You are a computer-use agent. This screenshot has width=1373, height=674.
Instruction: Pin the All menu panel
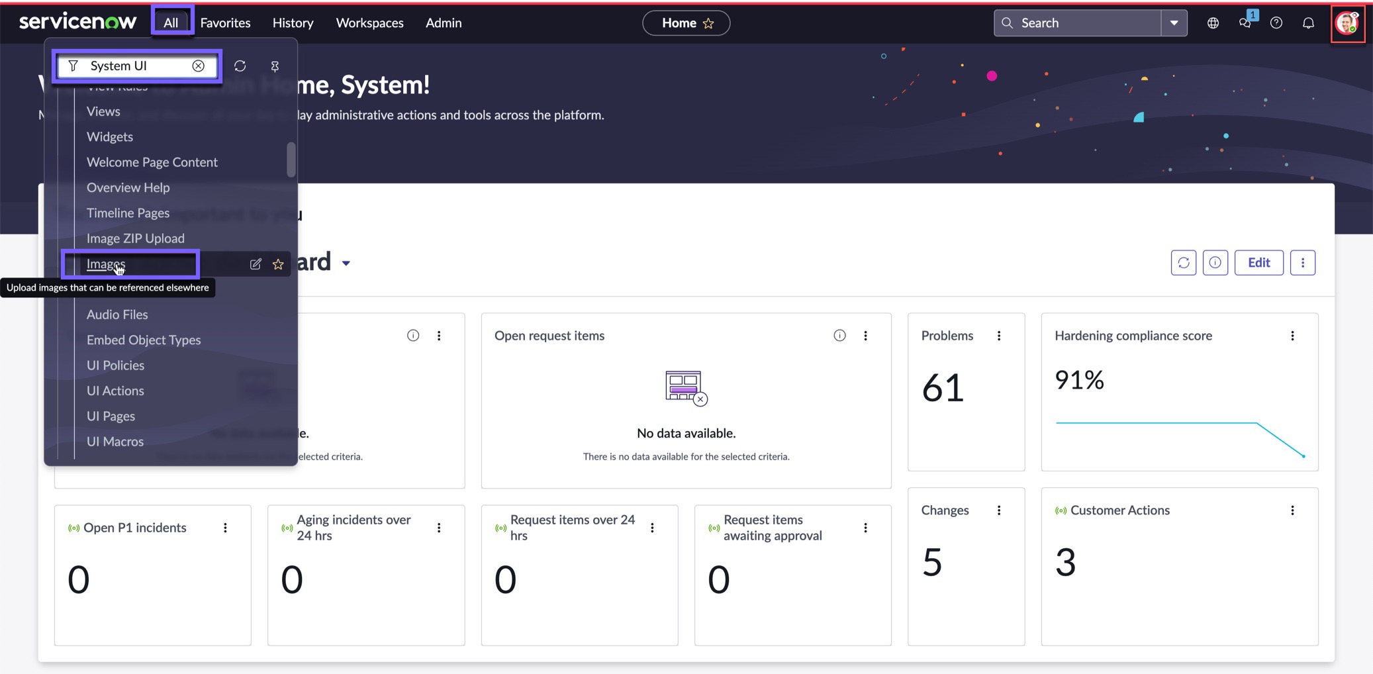(x=275, y=66)
